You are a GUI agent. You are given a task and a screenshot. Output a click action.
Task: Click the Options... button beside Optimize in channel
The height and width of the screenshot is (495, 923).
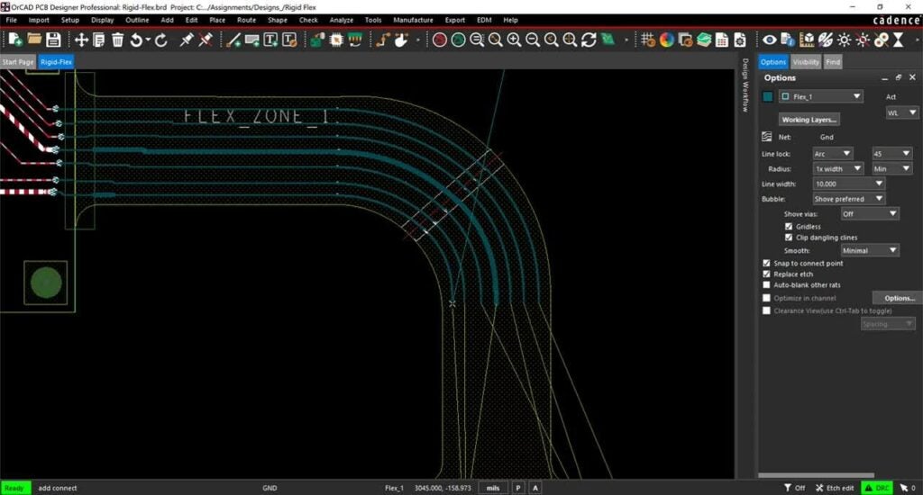895,298
